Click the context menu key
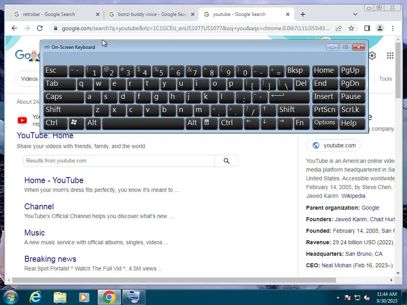This screenshot has width=407, height=305. (x=210, y=124)
